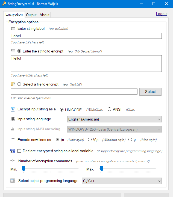
Task: Select the \n Unix style newline option
Action: pos(58,140)
